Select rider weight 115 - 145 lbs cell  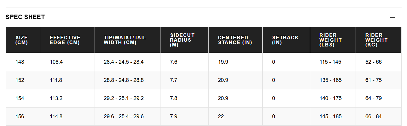click(x=330, y=62)
